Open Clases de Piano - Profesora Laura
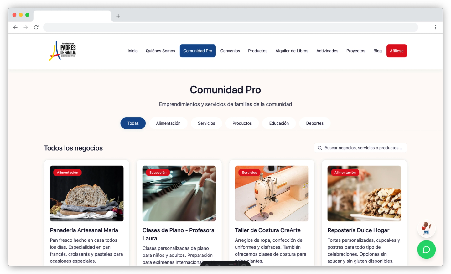 click(x=179, y=234)
